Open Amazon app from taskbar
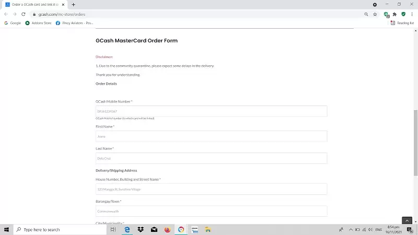This screenshot has height=235, width=418. tap(194, 230)
